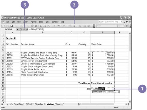Click the horizontal scrollbar left arrow
Screen dimensions: 147x110
(80, 104)
